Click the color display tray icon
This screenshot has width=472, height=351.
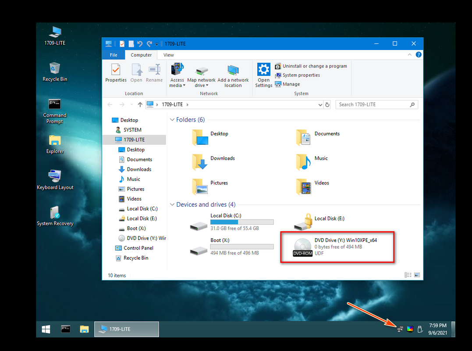(410, 329)
